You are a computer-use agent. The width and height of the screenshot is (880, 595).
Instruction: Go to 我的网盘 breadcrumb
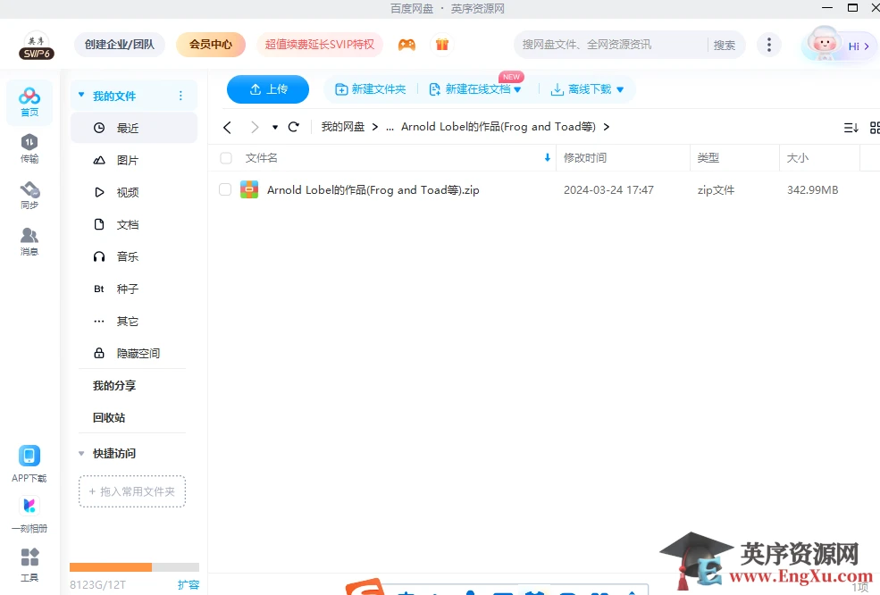343,127
